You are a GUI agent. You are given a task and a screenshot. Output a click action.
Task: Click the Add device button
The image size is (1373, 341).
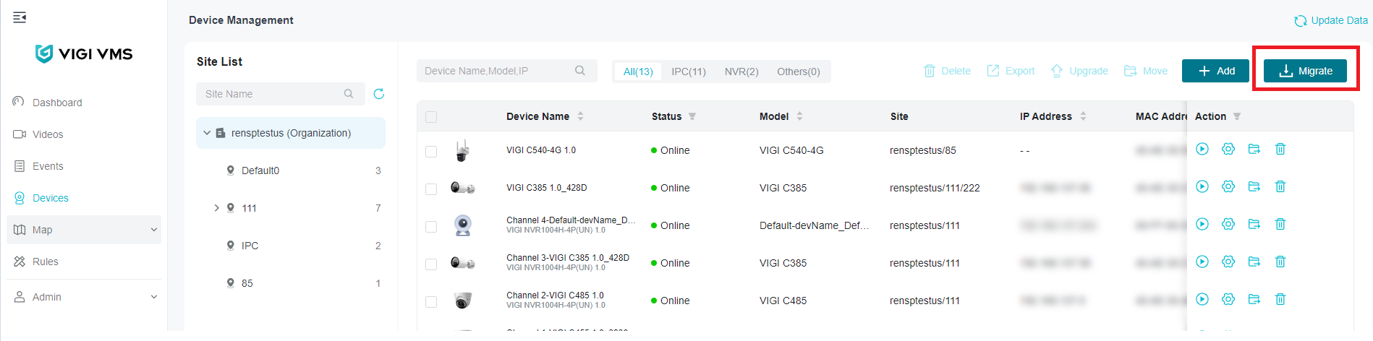[1215, 71]
